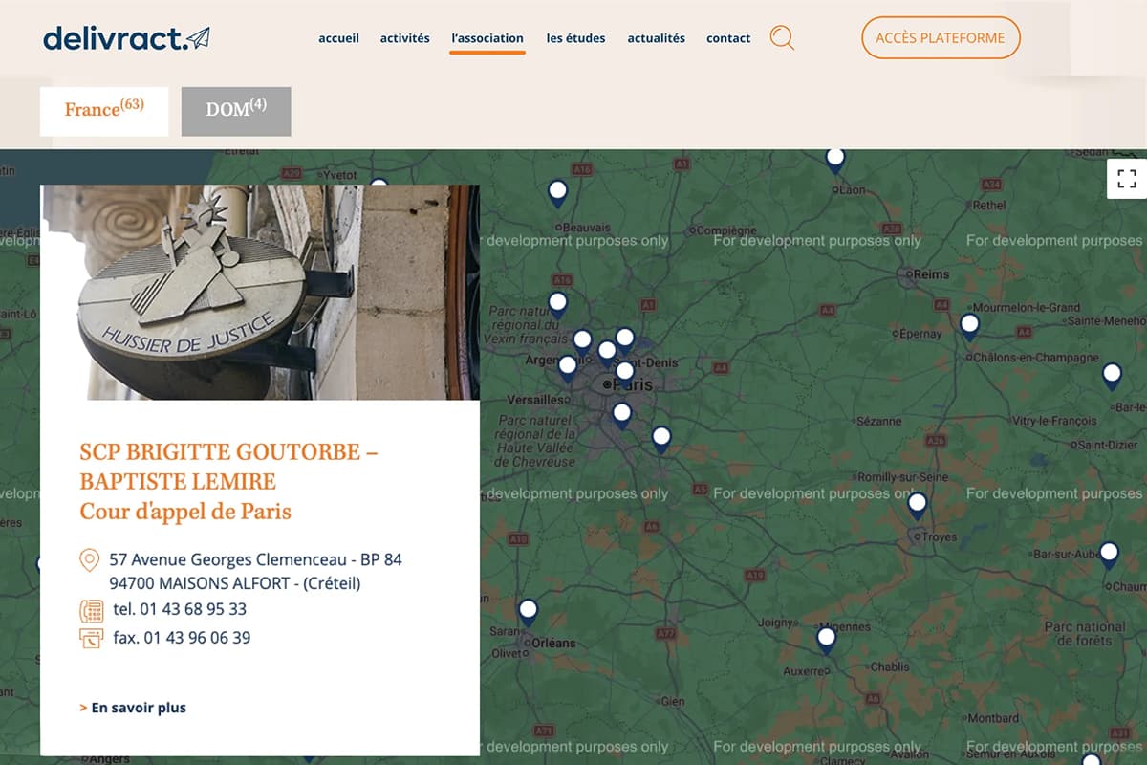Image resolution: width=1147 pixels, height=765 pixels.
Task: Click the Huissier de Justice photo
Action: 260,292
